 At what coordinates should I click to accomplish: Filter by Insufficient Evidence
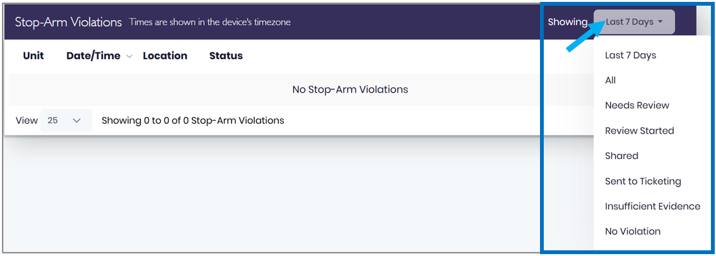tap(652, 206)
